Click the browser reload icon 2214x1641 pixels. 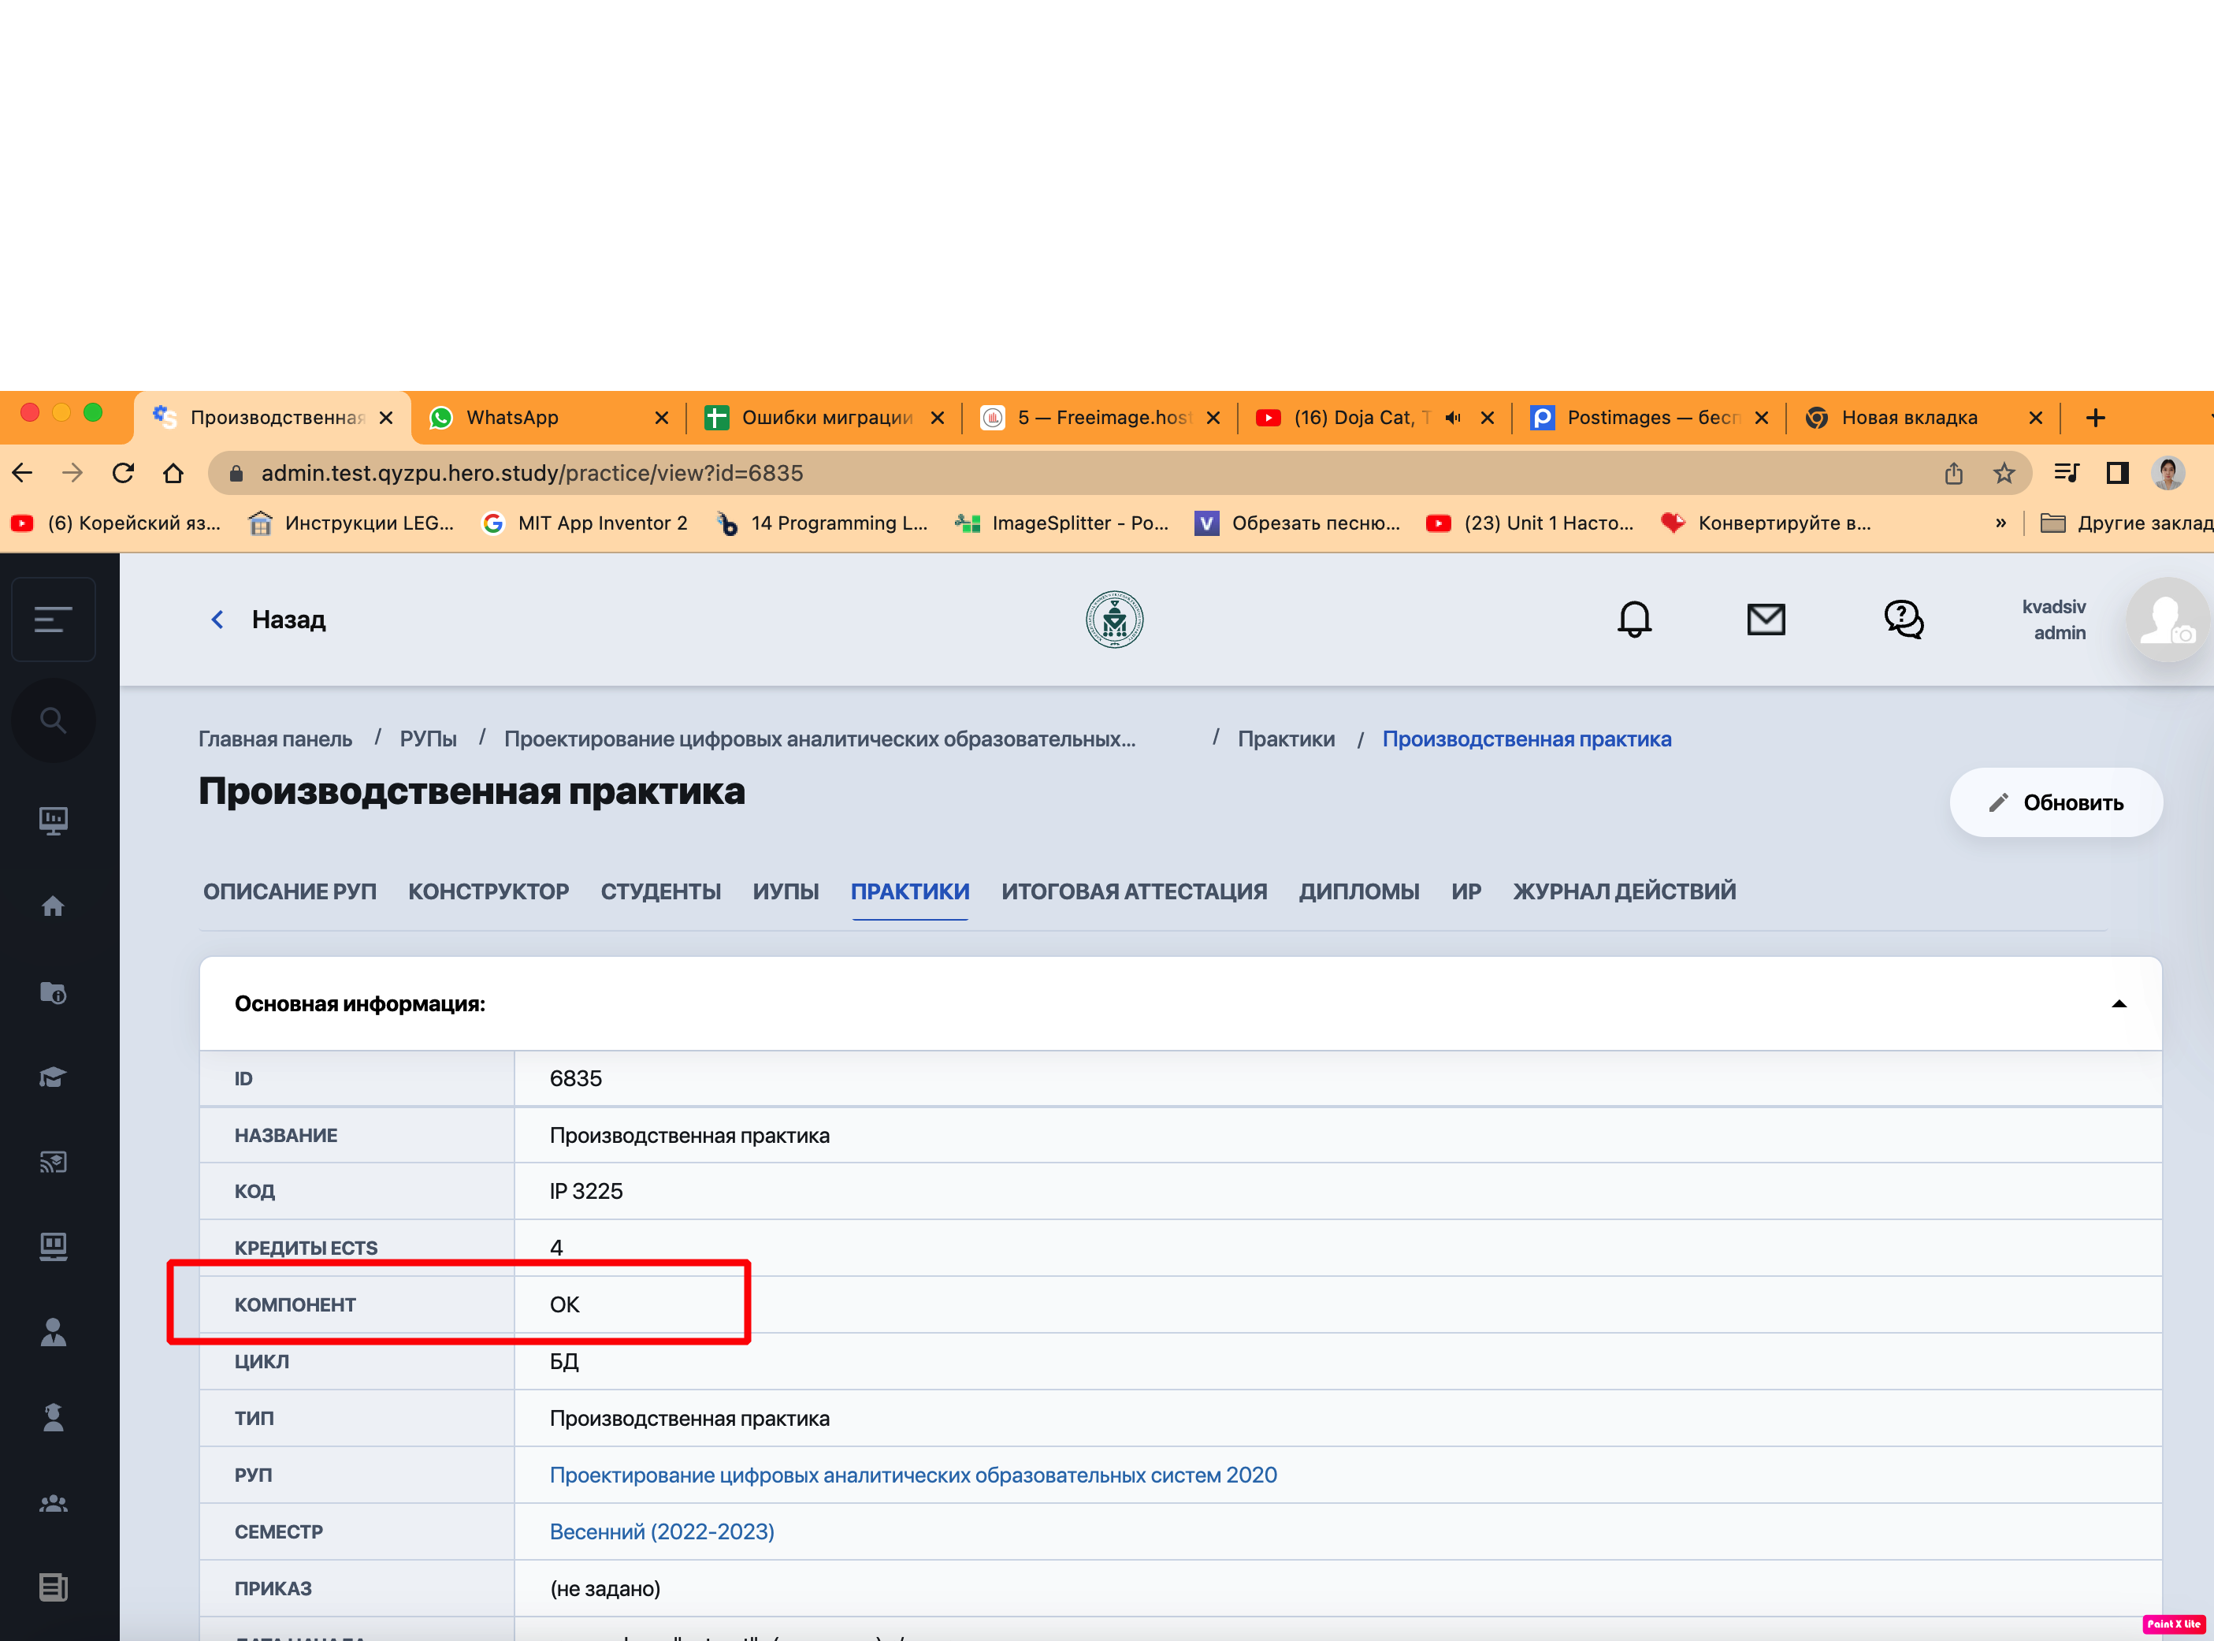pyautogui.click(x=123, y=473)
